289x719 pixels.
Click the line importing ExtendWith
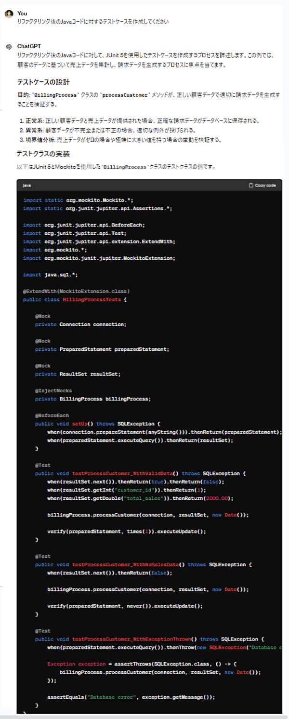click(99, 241)
